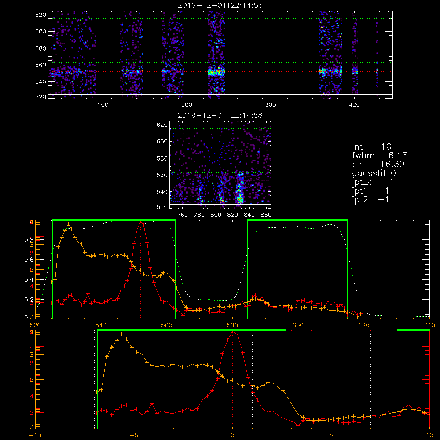Click orange x-axis label '640' of profile plot
440x440 pixels.
(x=429, y=326)
